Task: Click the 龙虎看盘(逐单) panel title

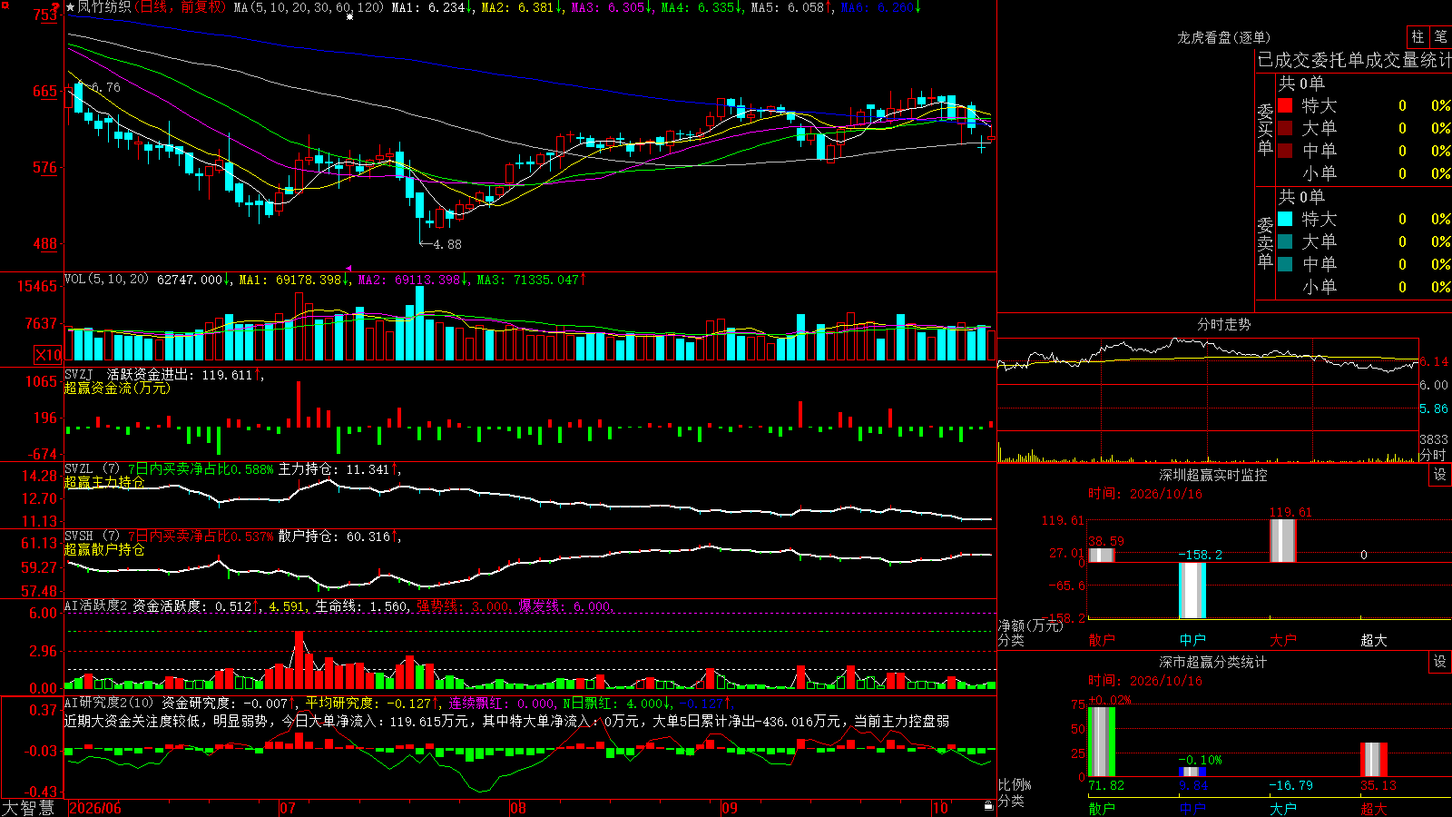Action: pos(1223,37)
